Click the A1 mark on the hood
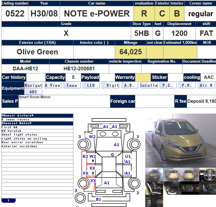Screen dimensions: 216x207 (117, 145)
